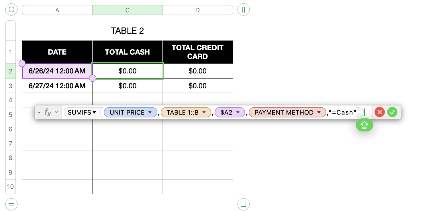Select column C header tab

(127, 10)
